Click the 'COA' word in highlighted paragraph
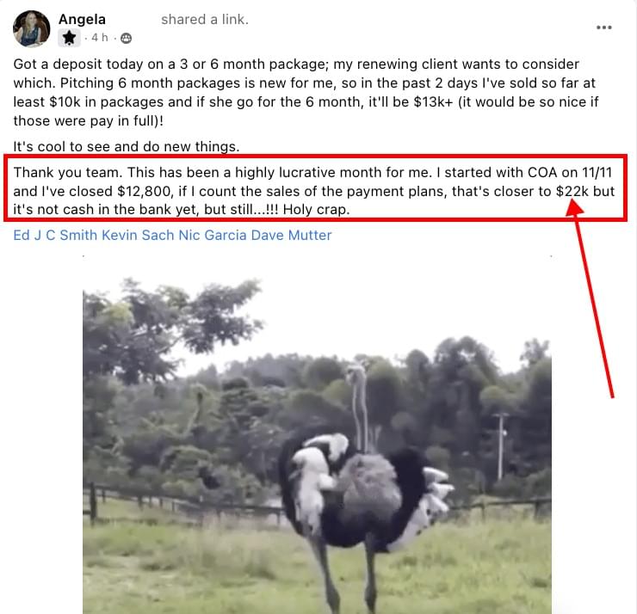637x614 pixels. (x=542, y=173)
